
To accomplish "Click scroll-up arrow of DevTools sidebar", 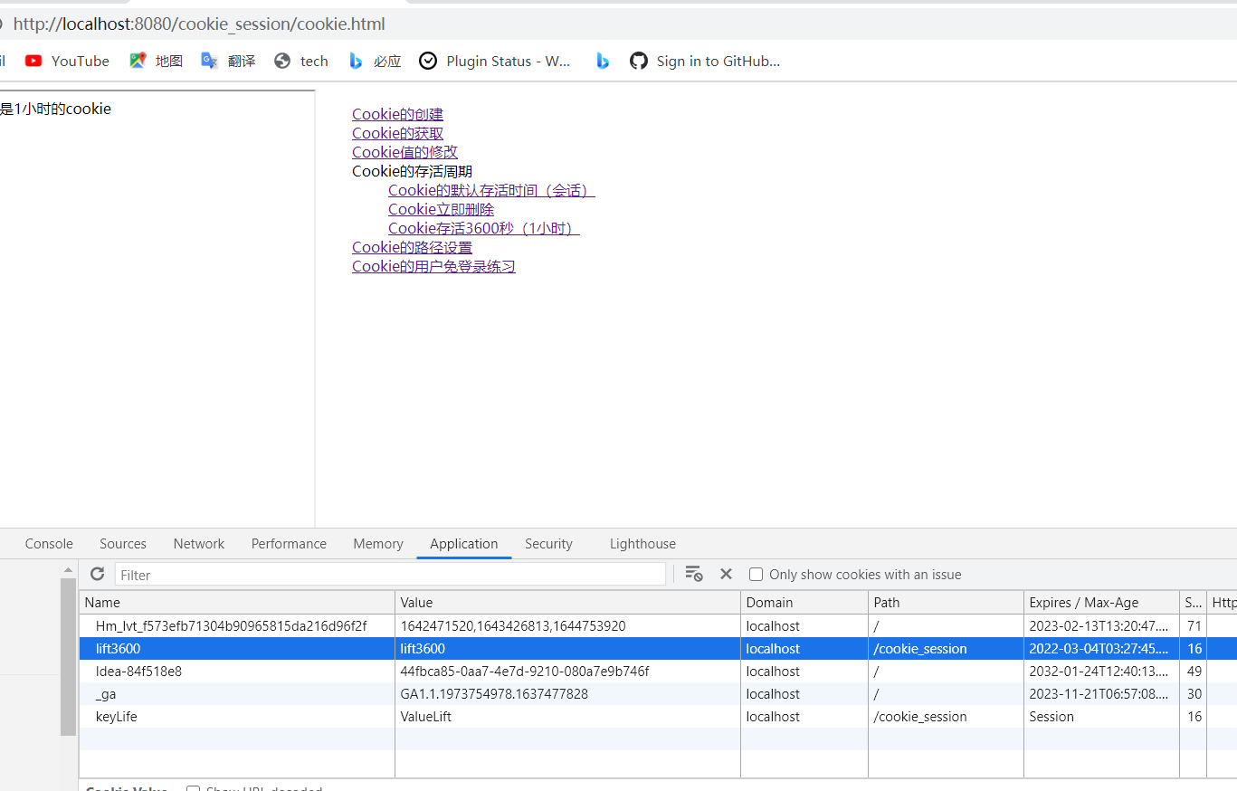I will tap(69, 569).
